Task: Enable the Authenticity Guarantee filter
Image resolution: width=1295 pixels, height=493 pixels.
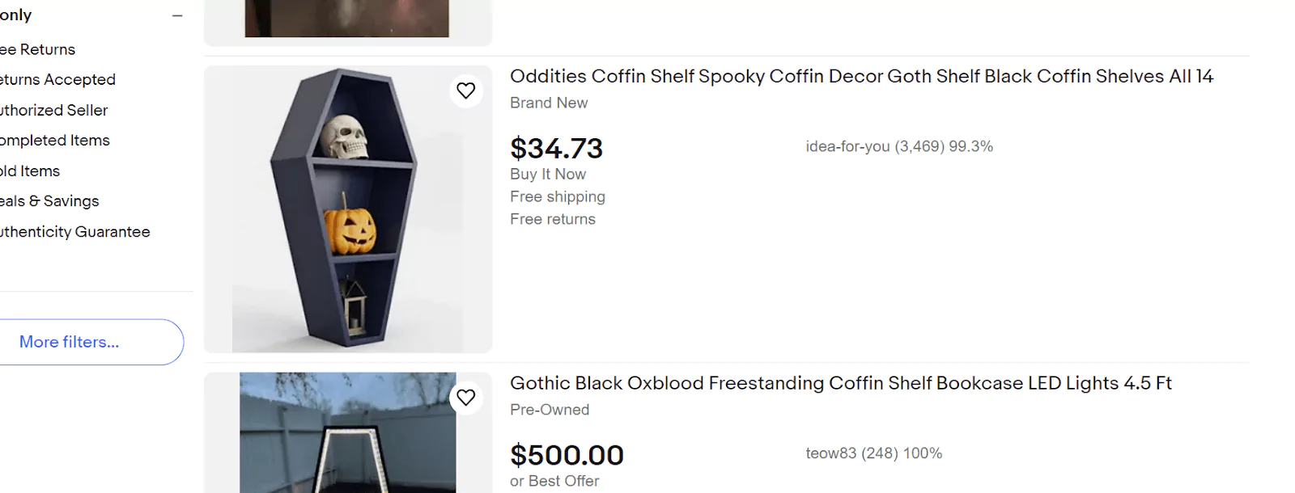Action: [x=74, y=231]
